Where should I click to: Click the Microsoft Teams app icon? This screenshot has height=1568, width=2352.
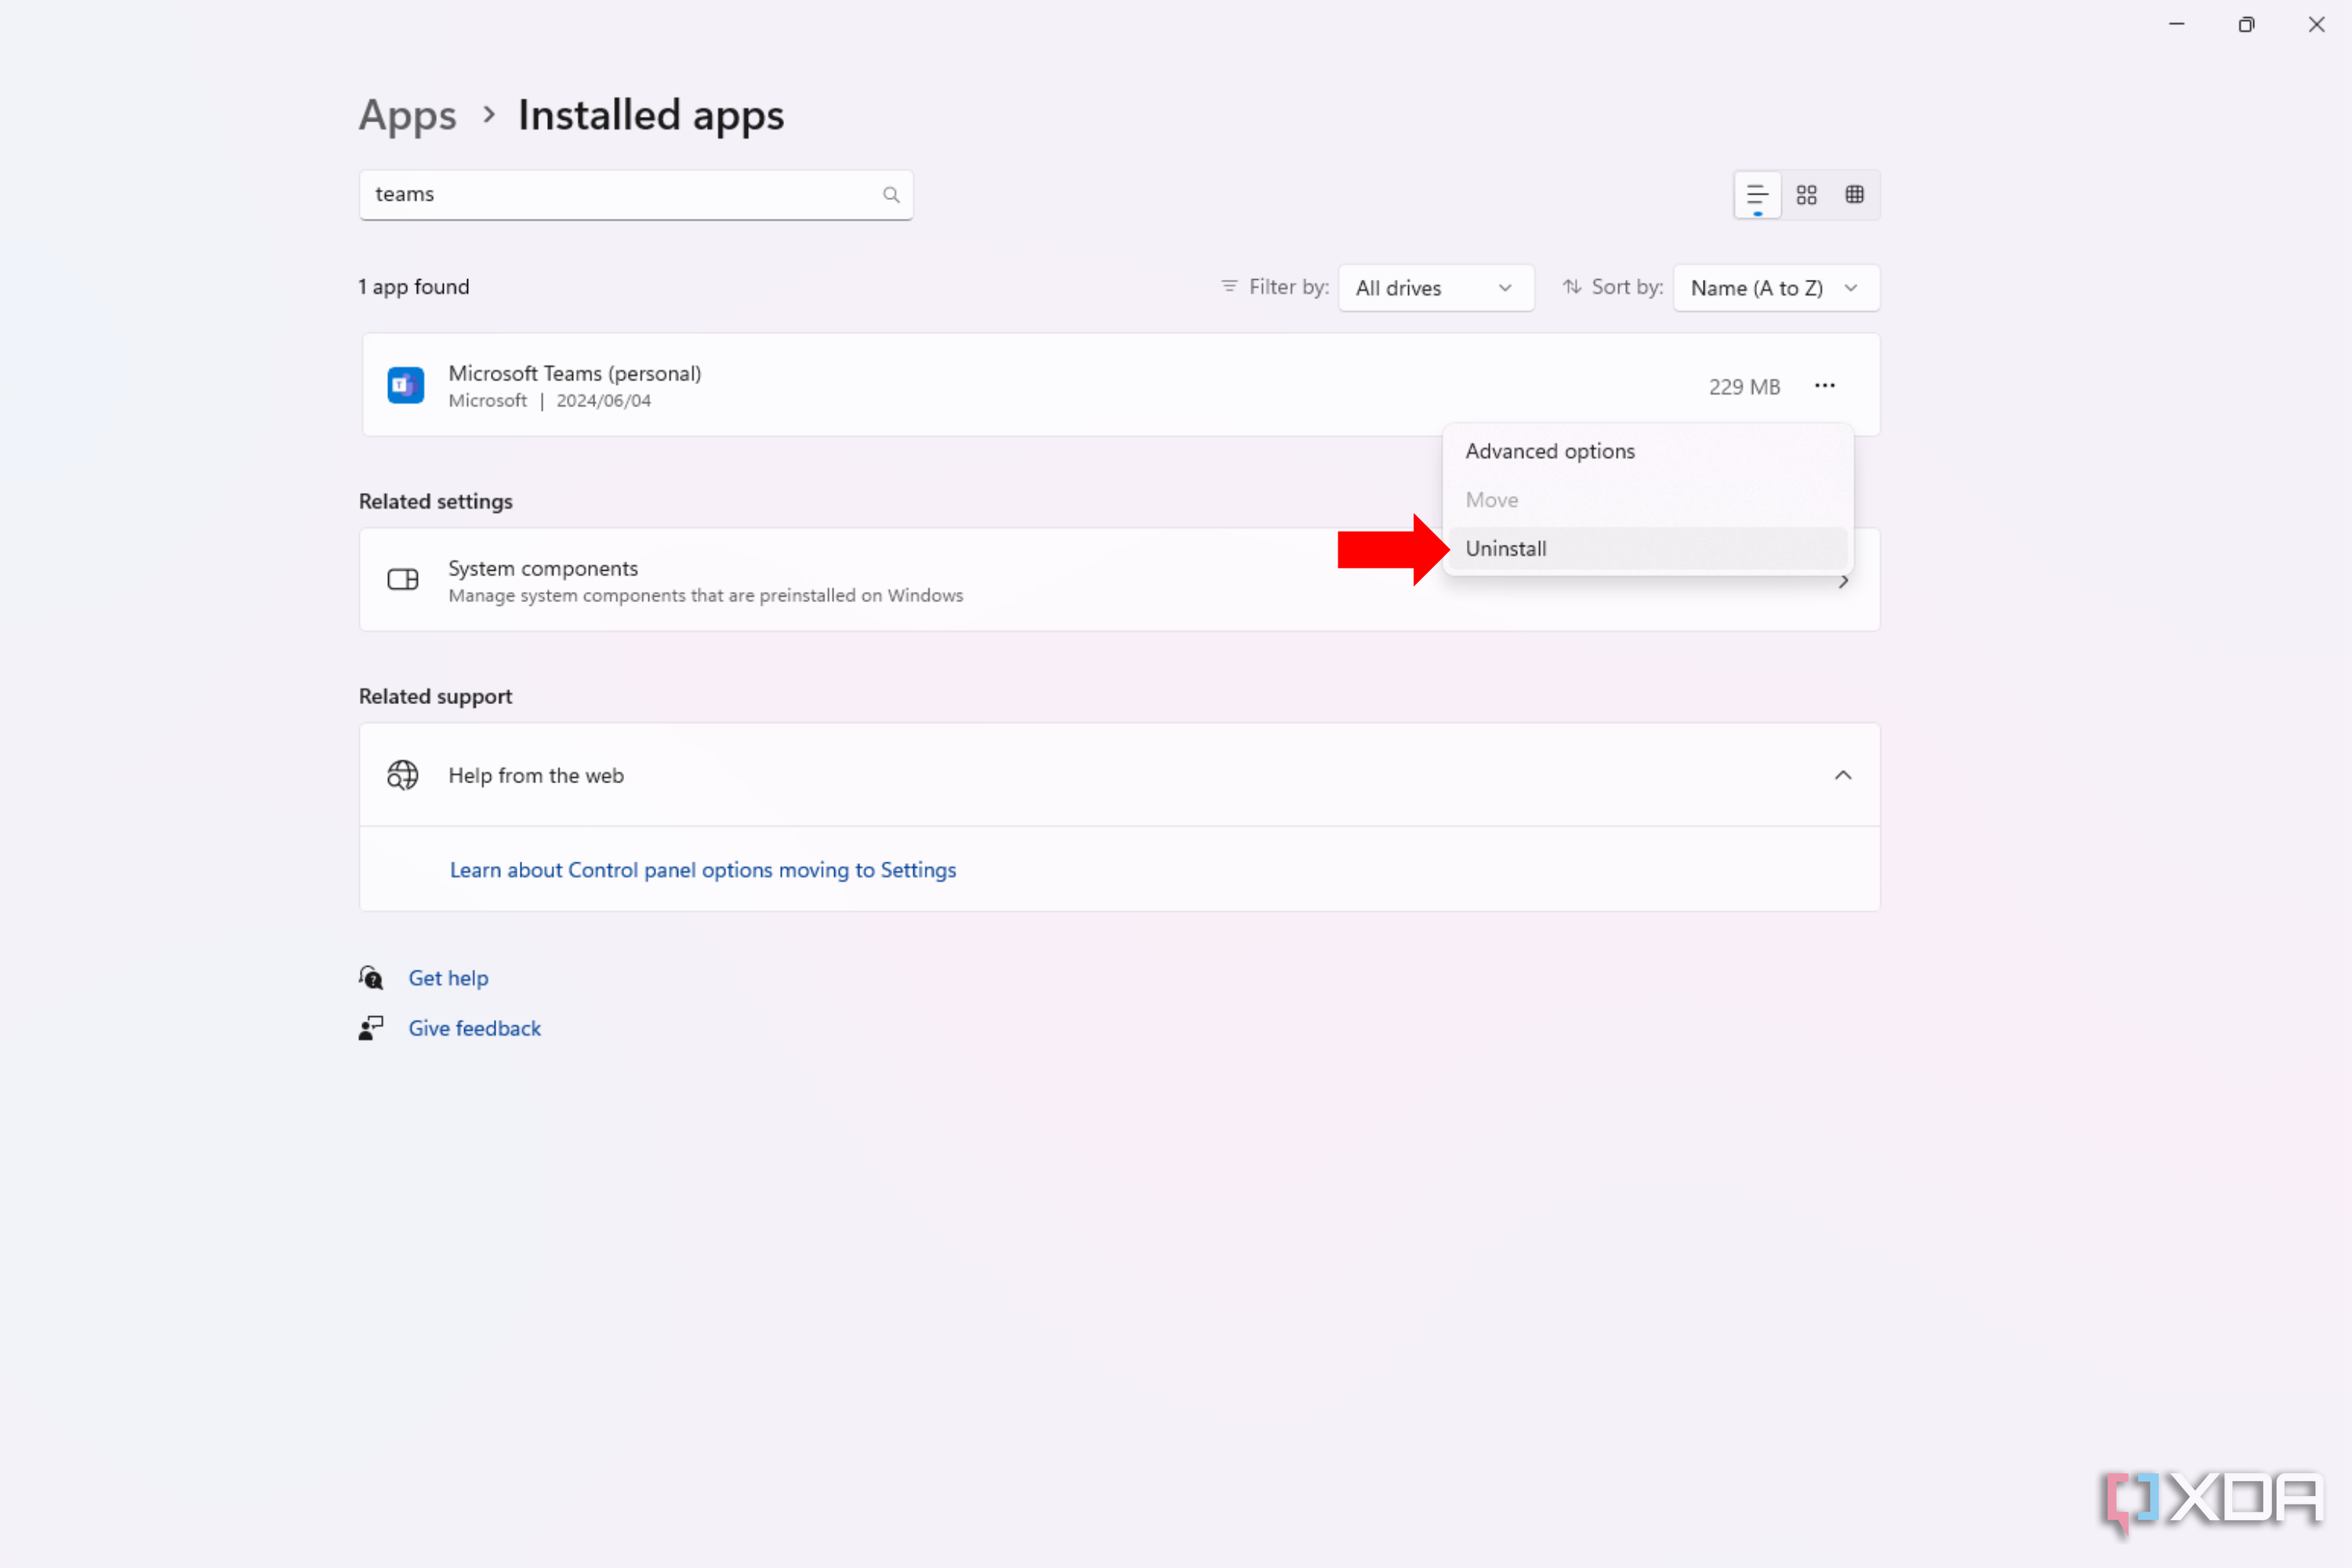[x=404, y=385]
